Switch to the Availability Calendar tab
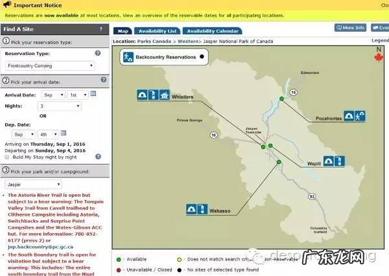Image resolution: width=389 pixels, height=276 pixels. click(212, 30)
